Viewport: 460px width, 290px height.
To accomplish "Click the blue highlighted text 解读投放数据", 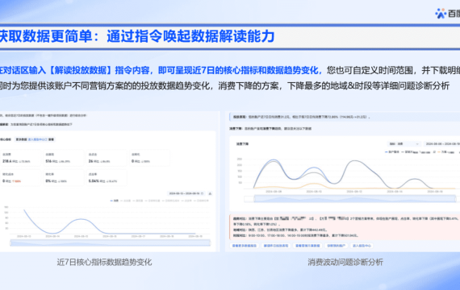I will coord(81,70).
